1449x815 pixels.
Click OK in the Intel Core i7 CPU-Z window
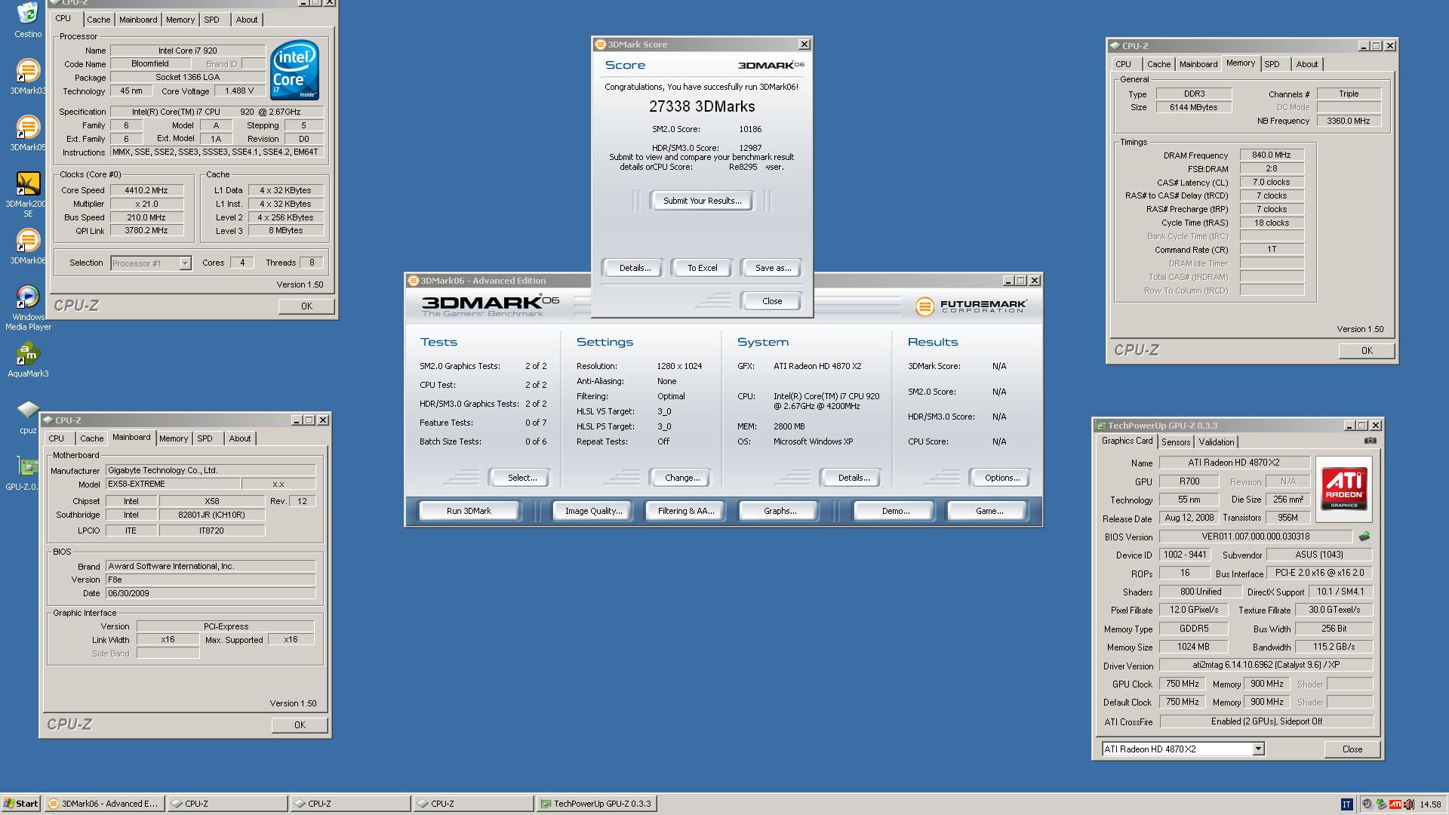(306, 306)
